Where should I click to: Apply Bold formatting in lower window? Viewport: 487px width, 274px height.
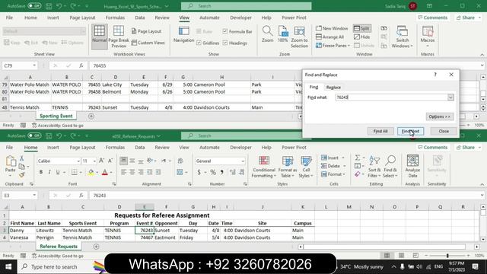(40, 172)
